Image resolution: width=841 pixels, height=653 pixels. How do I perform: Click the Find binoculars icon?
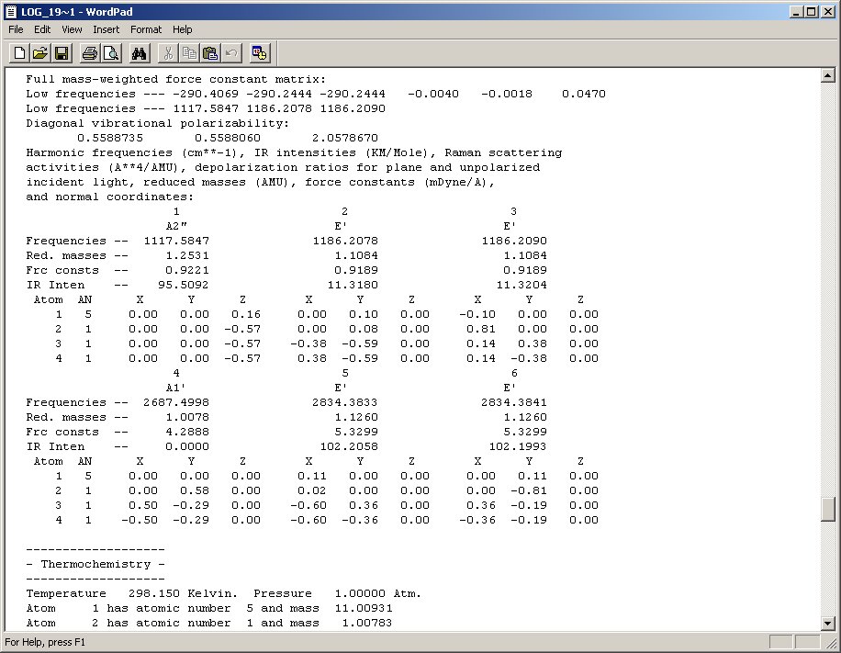click(139, 53)
